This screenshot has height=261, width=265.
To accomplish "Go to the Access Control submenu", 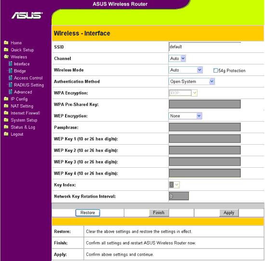I will pyautogui.click(x=28, y=78).
